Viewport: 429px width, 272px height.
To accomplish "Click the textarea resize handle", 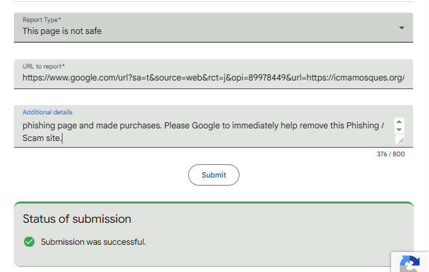I will (x=400, y=139).
